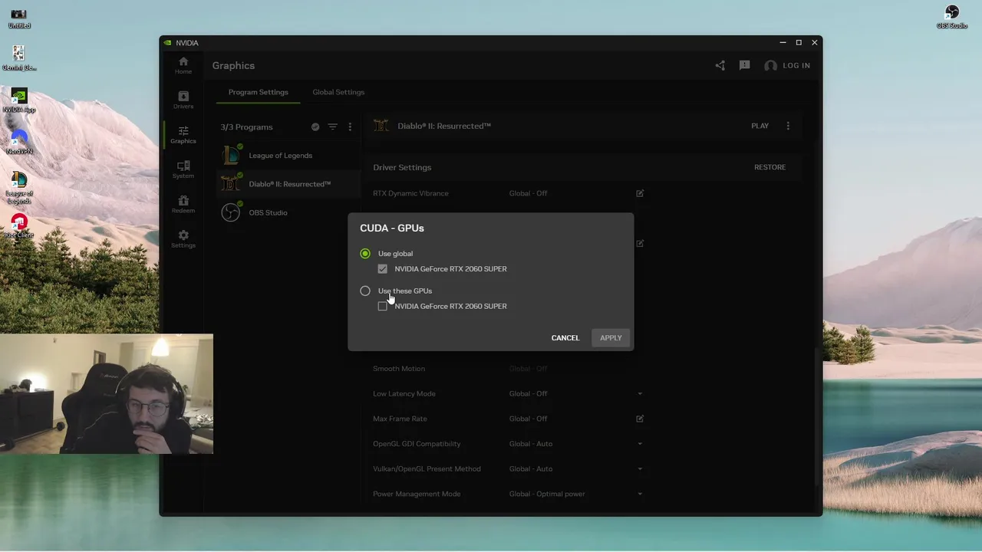Expand Low Latency Mode dropdown
Image resolution: width=982 pixels, height=552 pixels.
click(x=640, y=394)
